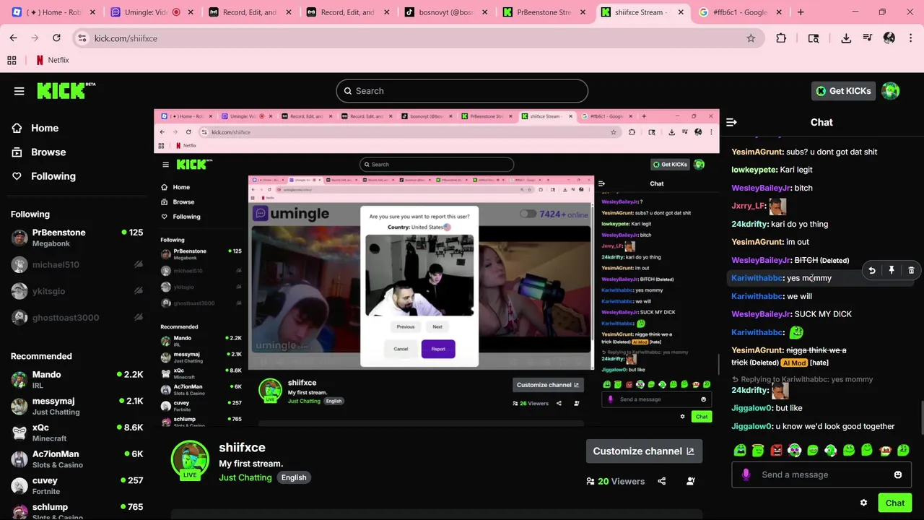924x520 pixels.
Task: Open Netflix bookmark
Action: [53, 61]
